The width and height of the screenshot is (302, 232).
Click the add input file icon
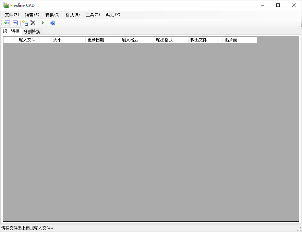coord(25,23)
